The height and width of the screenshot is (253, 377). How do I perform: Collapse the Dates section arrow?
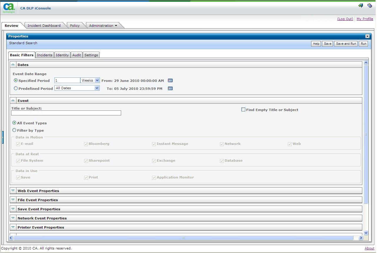pos(13,64)
